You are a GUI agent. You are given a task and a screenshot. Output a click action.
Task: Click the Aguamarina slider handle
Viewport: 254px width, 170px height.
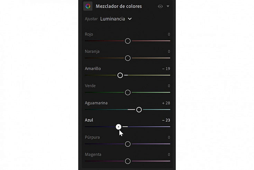pyautogui.click(x=139, y=110)
